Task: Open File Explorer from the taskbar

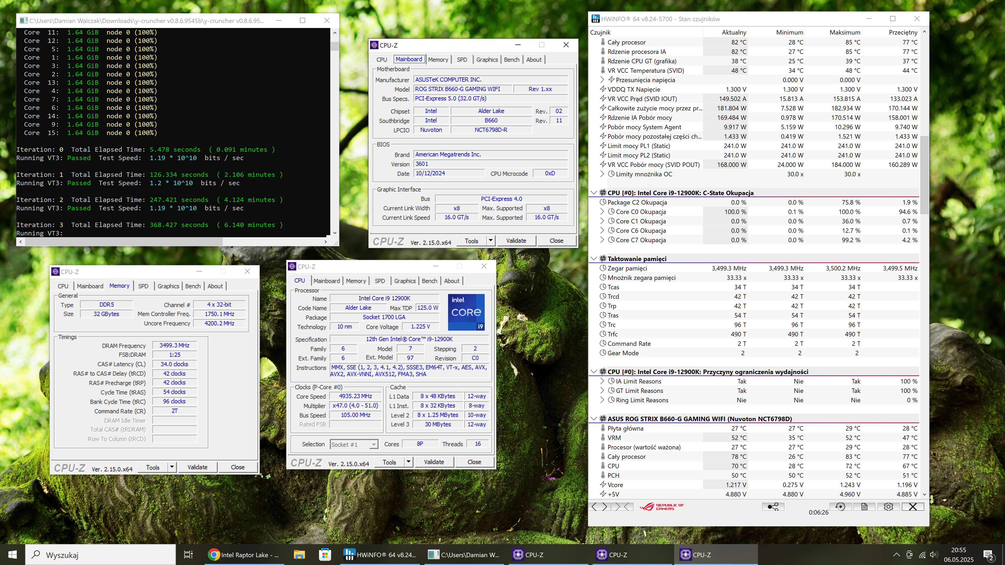Action: click(299, 555)
